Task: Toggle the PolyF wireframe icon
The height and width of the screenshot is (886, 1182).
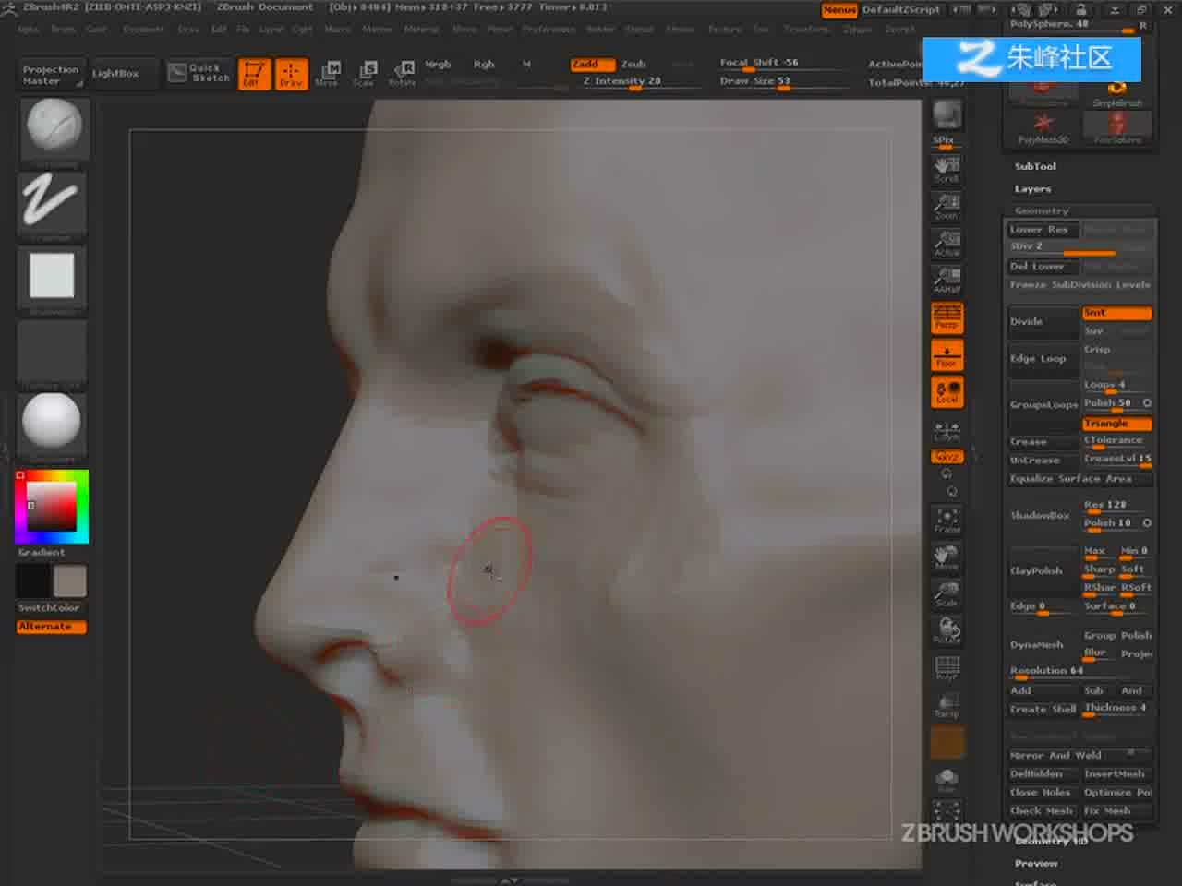Action: click(x=947, y=668)
